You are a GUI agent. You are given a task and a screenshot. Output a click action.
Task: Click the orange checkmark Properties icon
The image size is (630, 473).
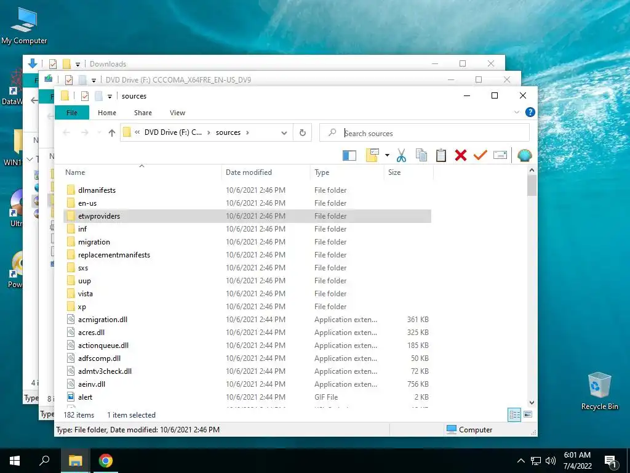click(x=480, y=155)
